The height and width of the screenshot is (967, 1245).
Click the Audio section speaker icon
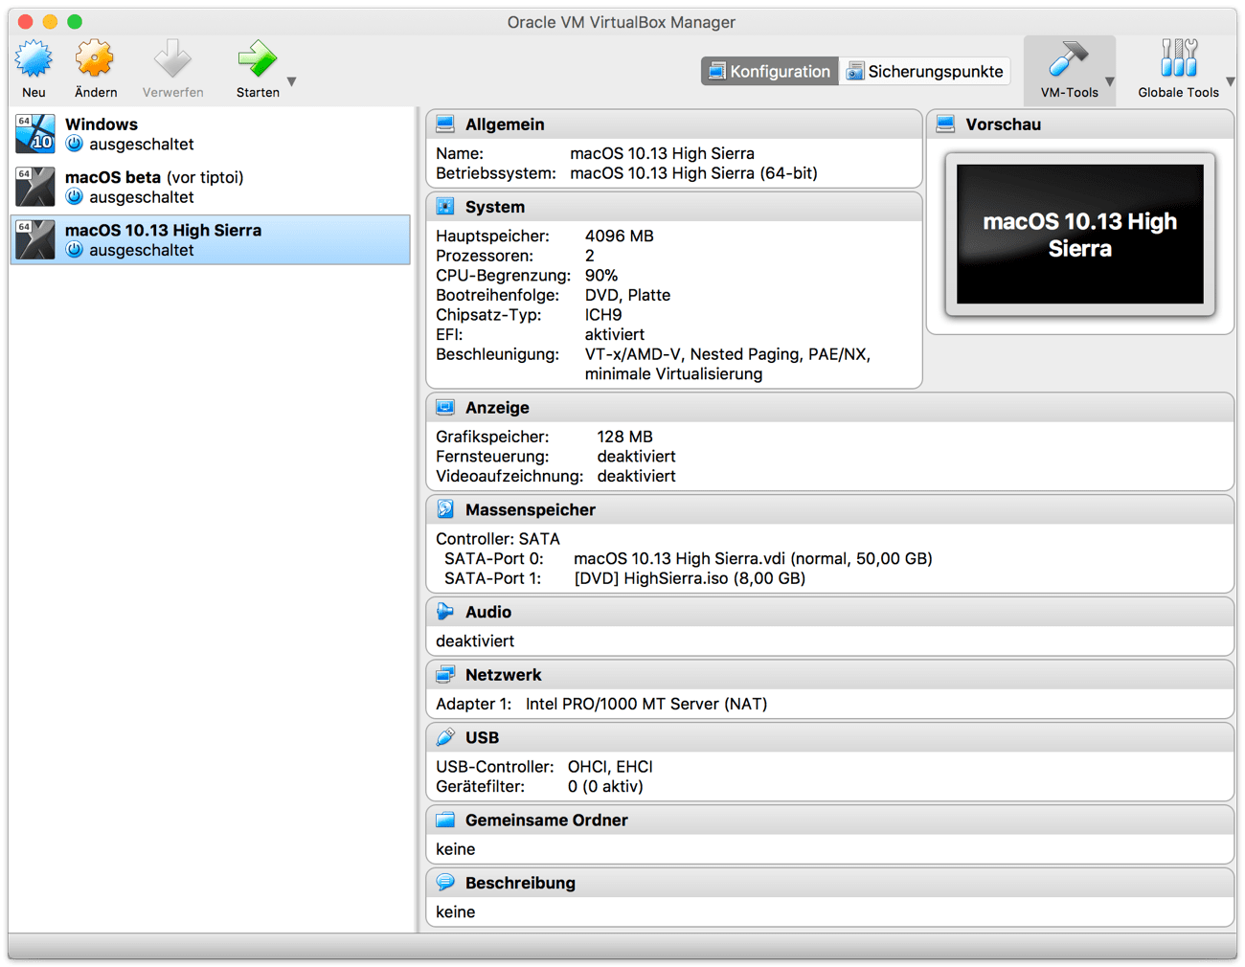click(x=445, y=612)
